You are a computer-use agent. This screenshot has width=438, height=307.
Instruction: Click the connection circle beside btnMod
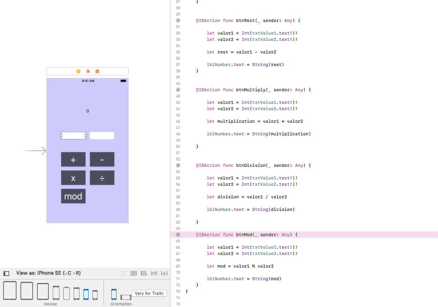click(178, 235)
